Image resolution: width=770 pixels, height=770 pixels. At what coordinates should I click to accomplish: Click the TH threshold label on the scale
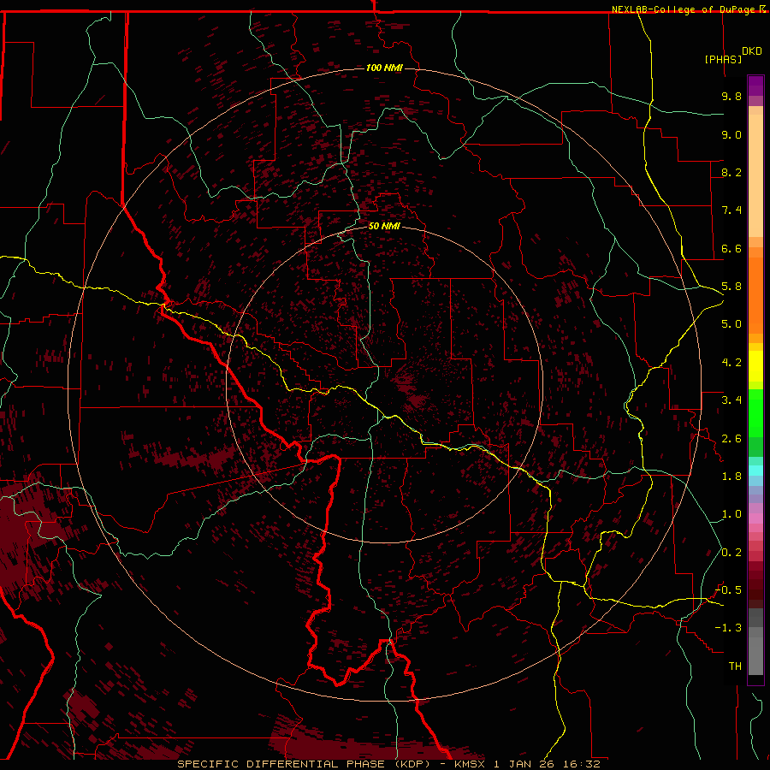(x=735, y=666)
